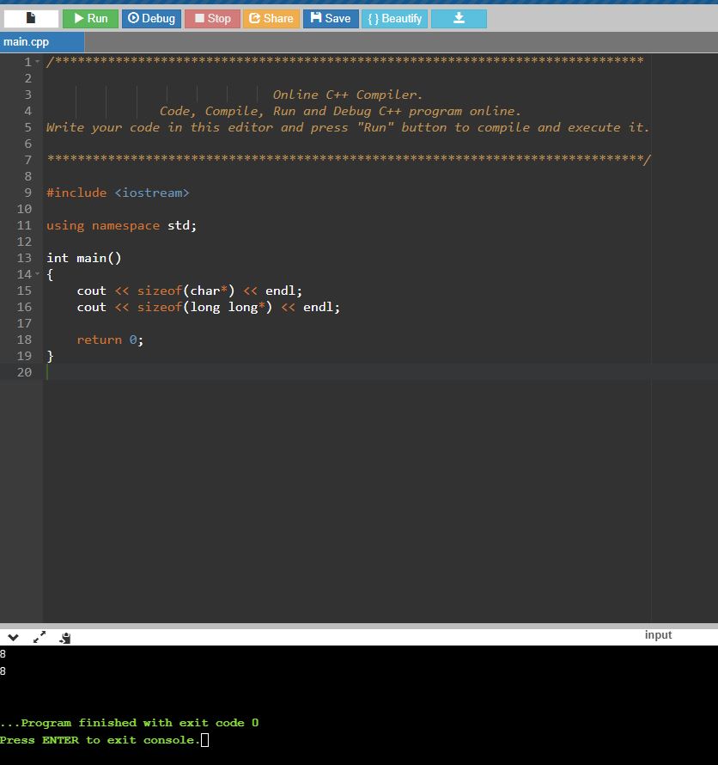
Task: Start the Debug session
Action: [151, 18]
